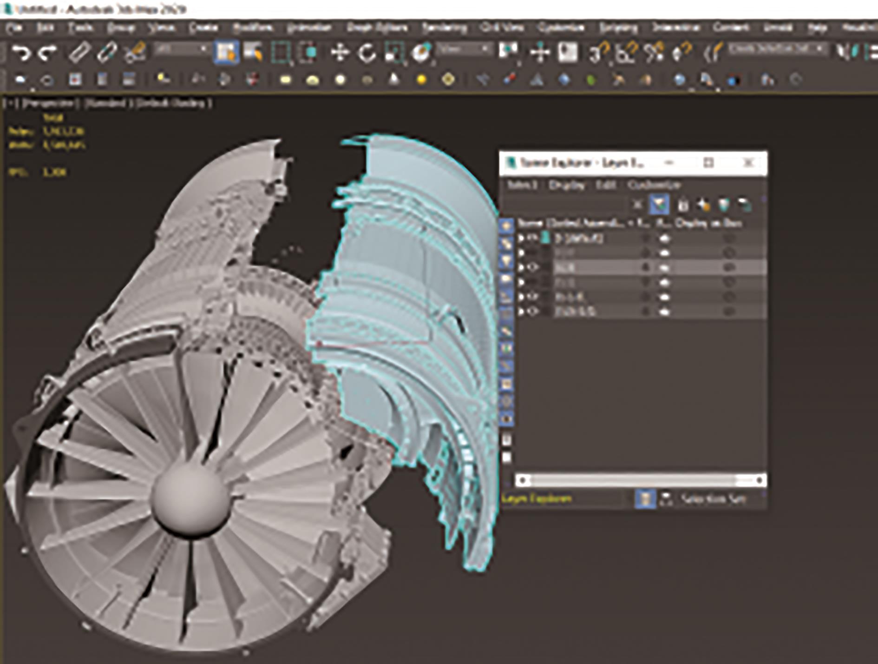This screenshot has width=878, height=664.
Task: Open the View reference coordinate dropdown
Action: (464, 49)
